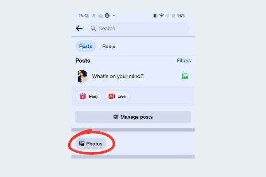Click the small green status bar icon

click(x=94, y=16)
